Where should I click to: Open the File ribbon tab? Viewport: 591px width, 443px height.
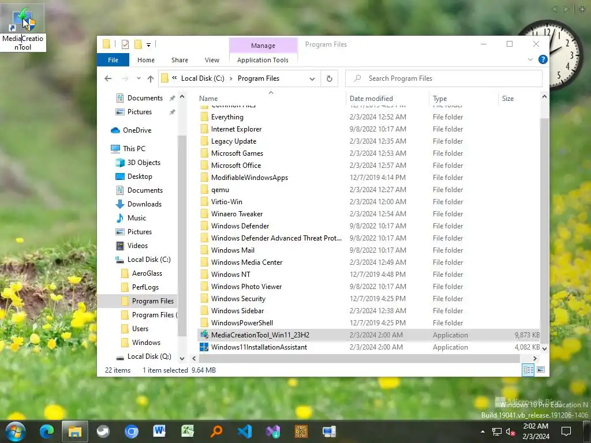click(113, 60)
